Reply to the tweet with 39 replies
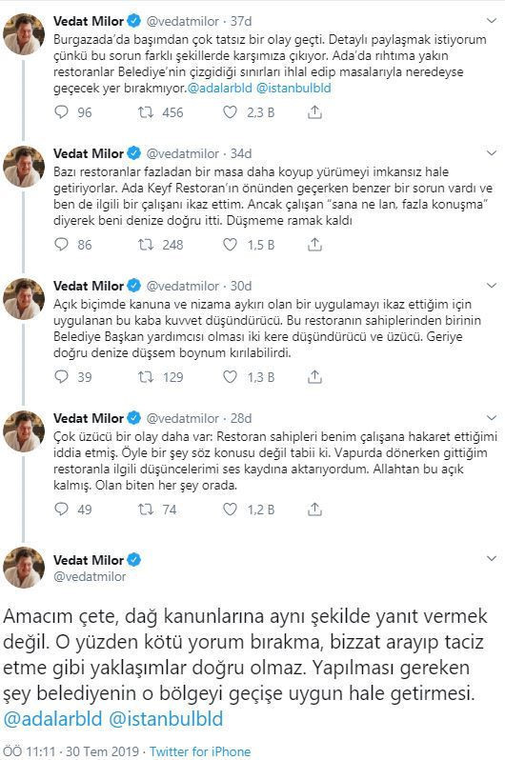 coord(62,376)
